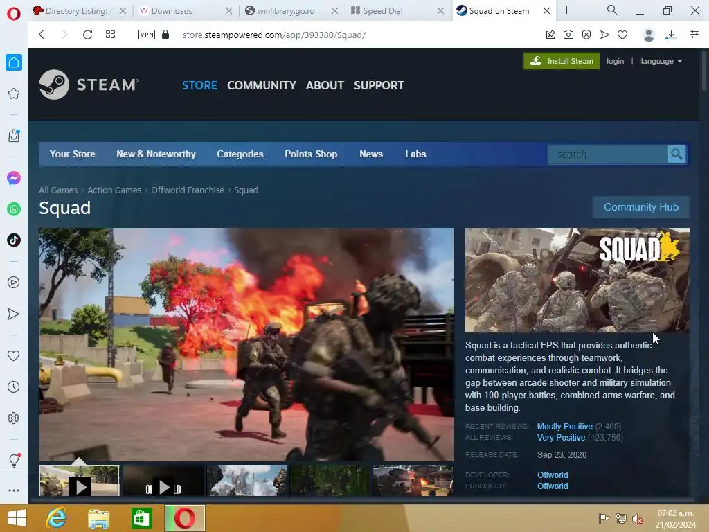The height and width of the screenshot is (532, 709).
Task: Launch WhatsApp from the sidebar
Action: [14, 209]
